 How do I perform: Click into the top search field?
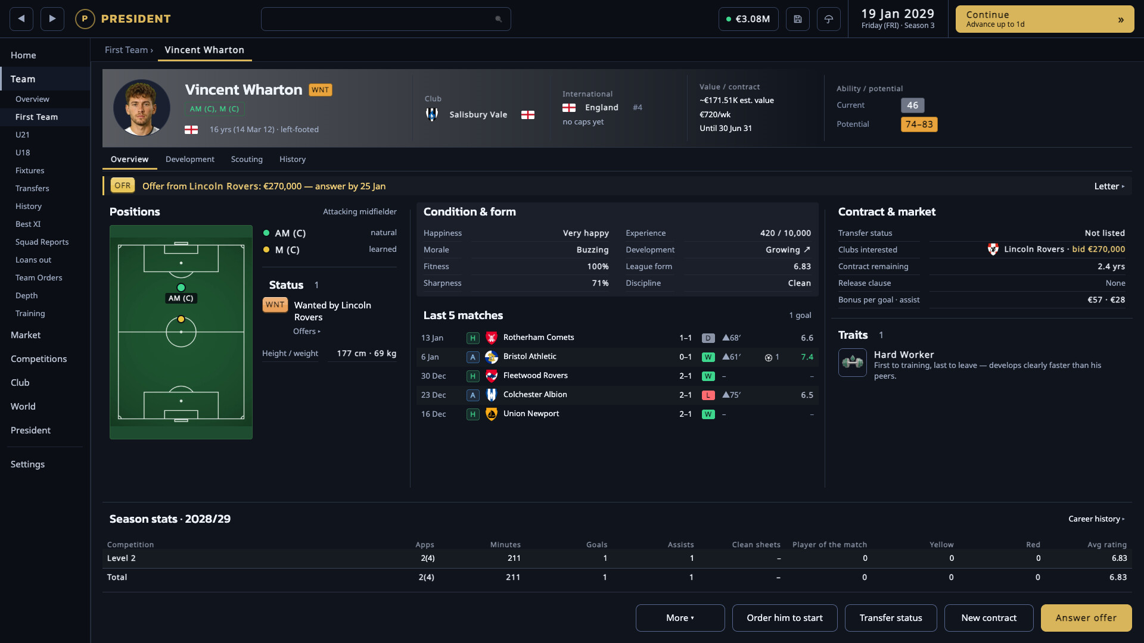point(386,19)
